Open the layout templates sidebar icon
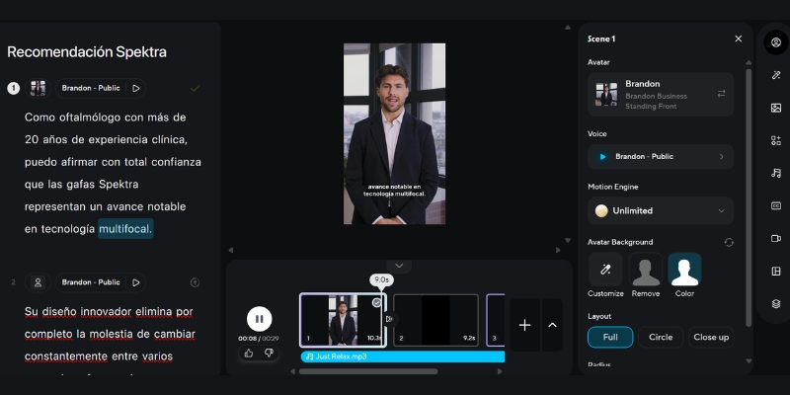The image size is (790, 395). 776,271
